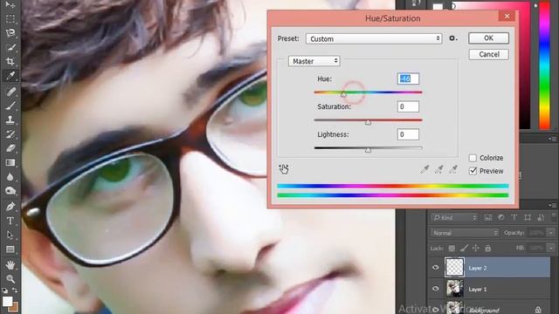Hide Layer 1 using its eye icon
The image size is (559, 314).
pos(436,289)
